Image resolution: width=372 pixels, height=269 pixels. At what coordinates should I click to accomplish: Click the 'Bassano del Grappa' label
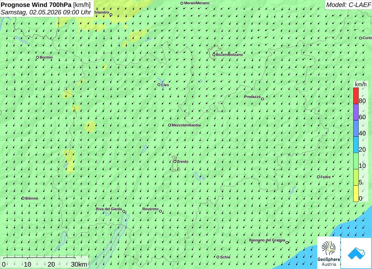267,240
